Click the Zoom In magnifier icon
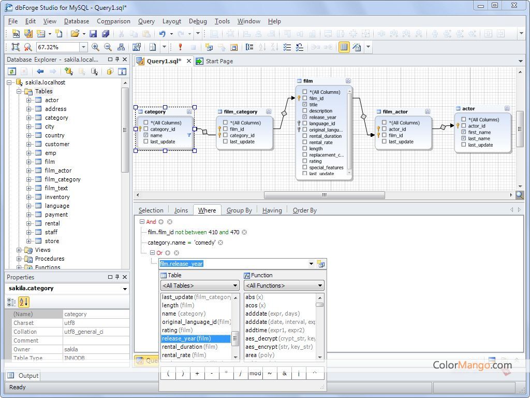This screenshot has height=398, width=530. click(x=95, y=47)
